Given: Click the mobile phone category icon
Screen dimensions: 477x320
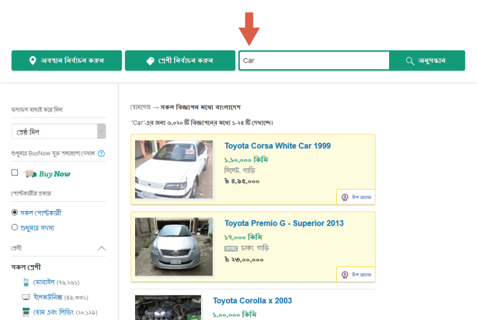Looking at the screenshot, I should (x=26, y=282).
